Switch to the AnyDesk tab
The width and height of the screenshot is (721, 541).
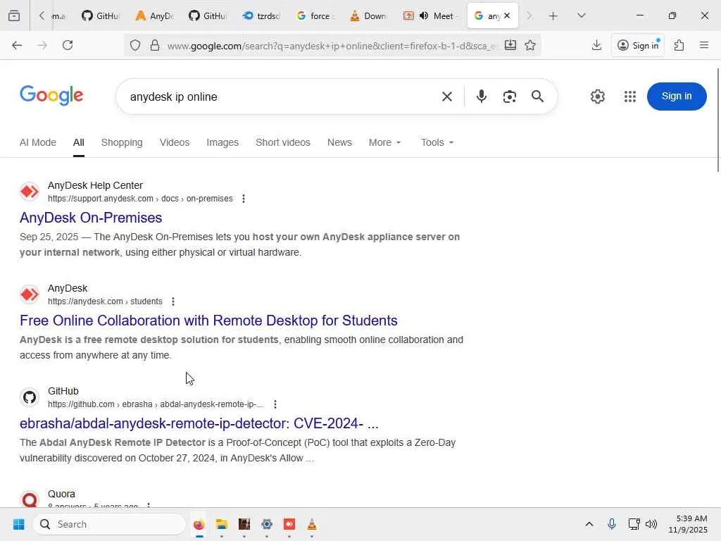point(154,16)
